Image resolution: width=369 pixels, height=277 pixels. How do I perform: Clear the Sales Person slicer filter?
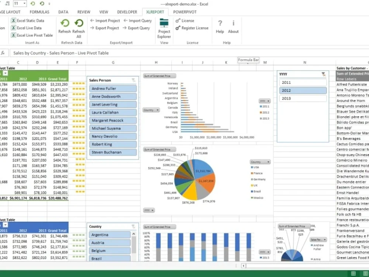(134, 80)
